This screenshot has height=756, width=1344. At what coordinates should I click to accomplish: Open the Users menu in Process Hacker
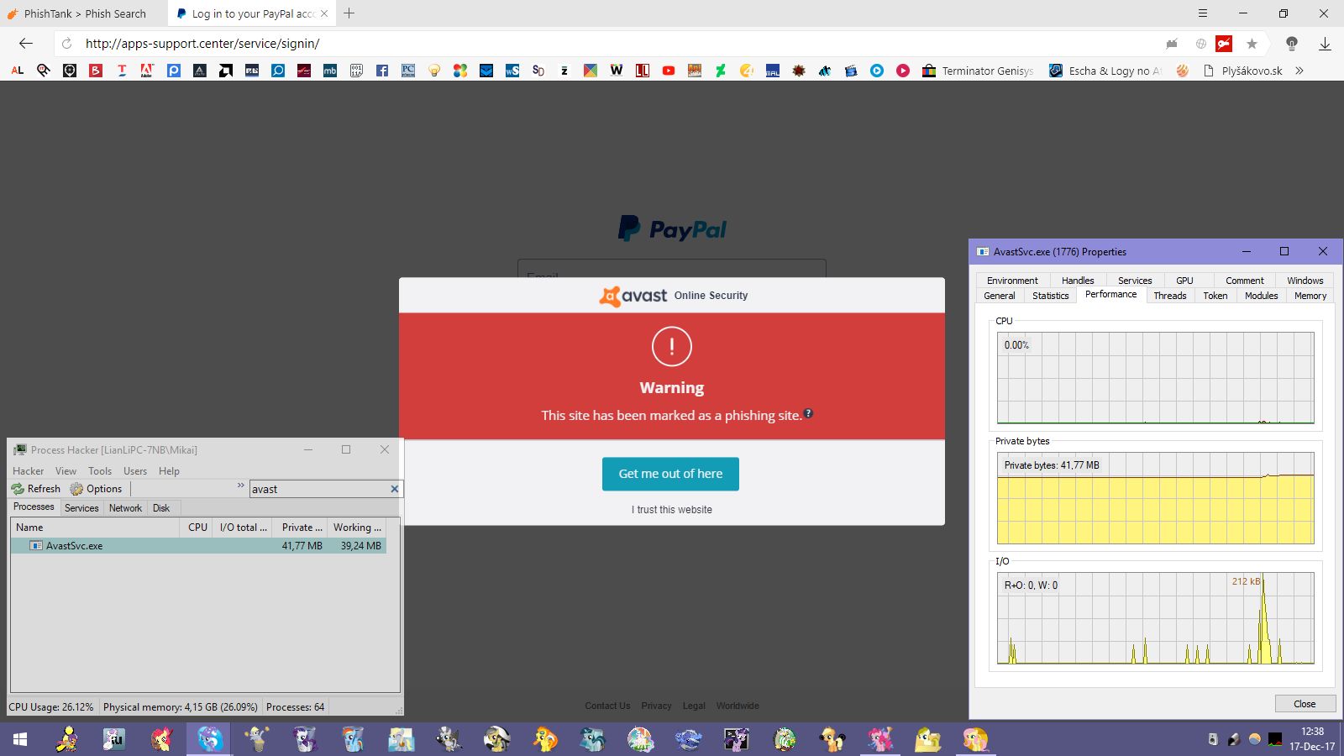pos(135,471)
